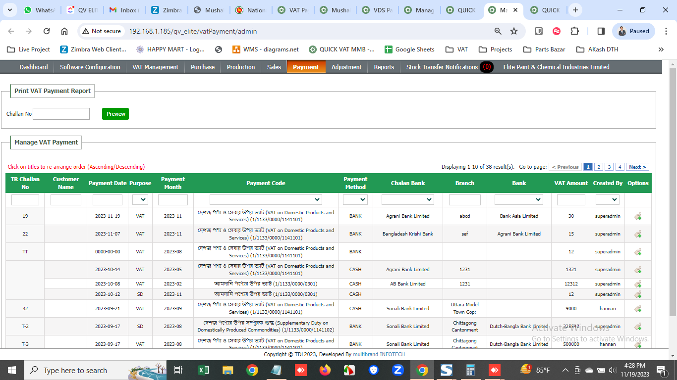The image size is (677, 380).
Task: Open the Bank filter dropdown
Action: click(519, 200)
